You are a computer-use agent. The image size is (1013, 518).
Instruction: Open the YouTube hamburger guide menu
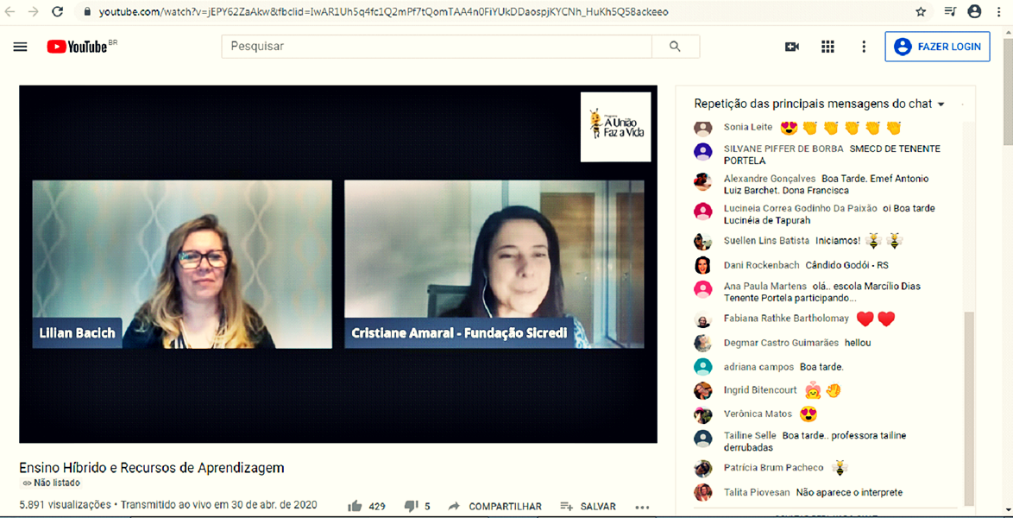click(20, 47)
